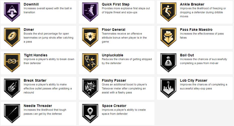
Task: Click the Flashy Passer WOW badge icon
Action: coord(90,88)
